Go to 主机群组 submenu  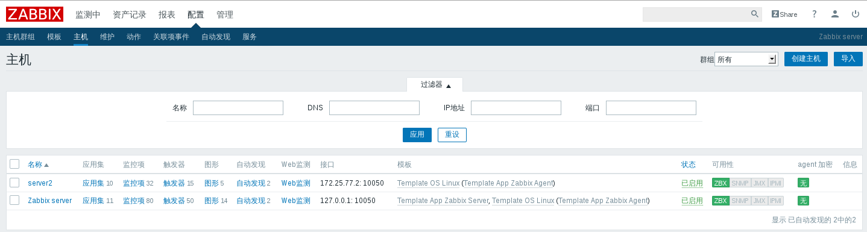[20, 37]
